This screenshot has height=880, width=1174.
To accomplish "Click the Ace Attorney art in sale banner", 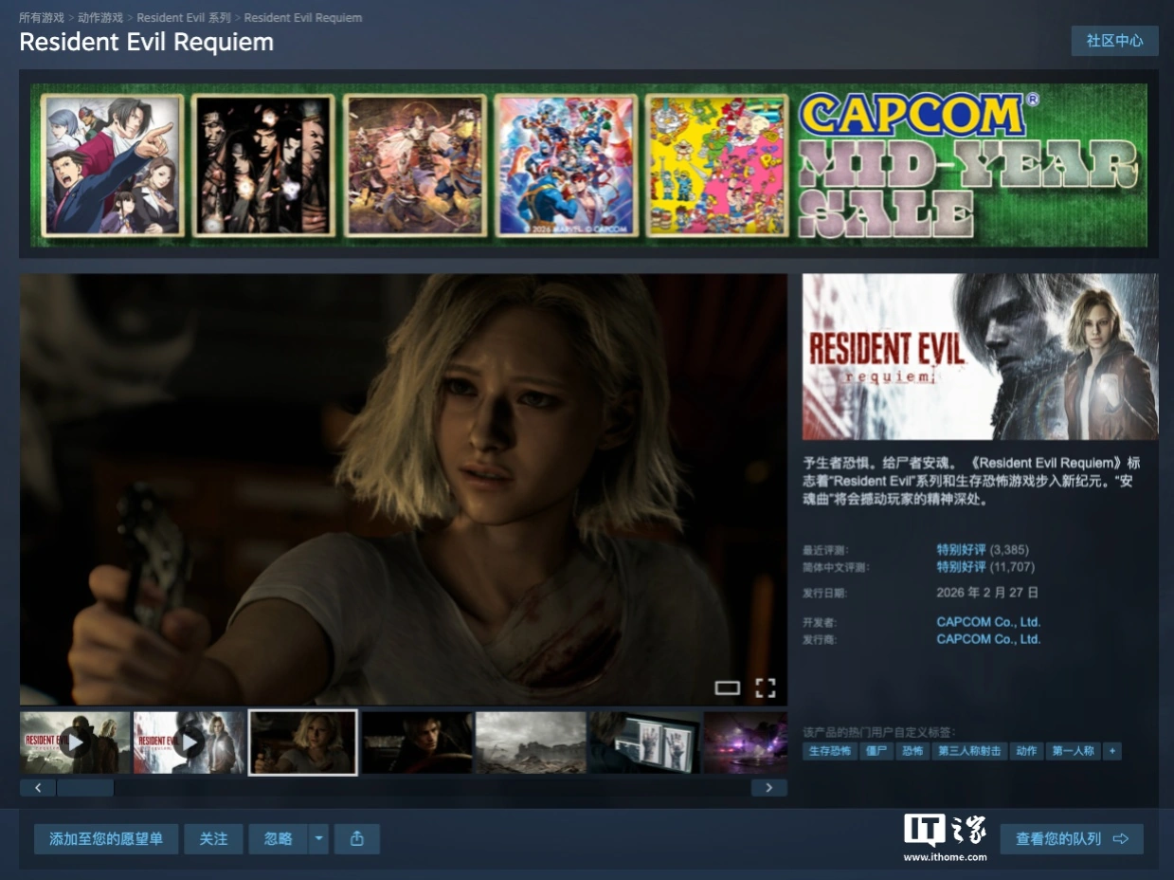I will 112,165.
